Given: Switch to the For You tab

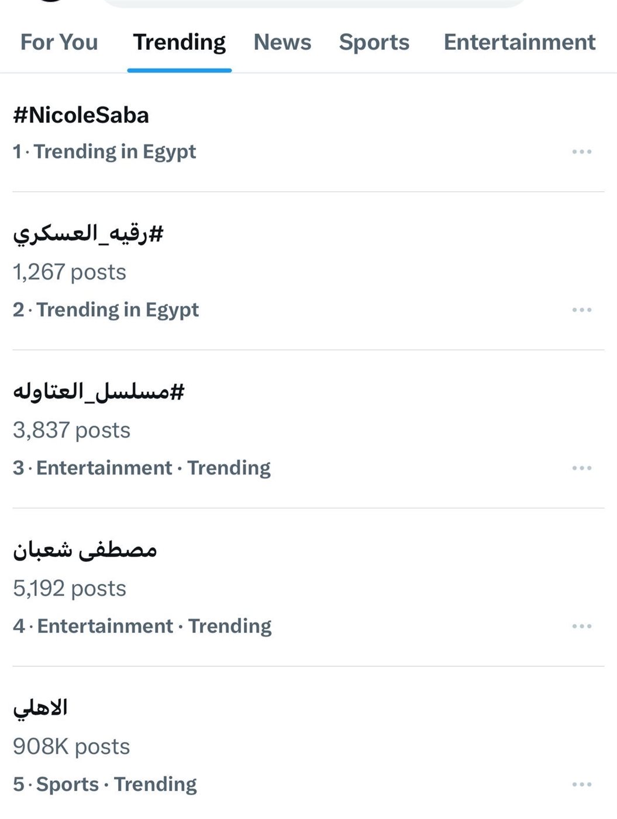Looking at the screenshot, I should (x=59, y=42).
